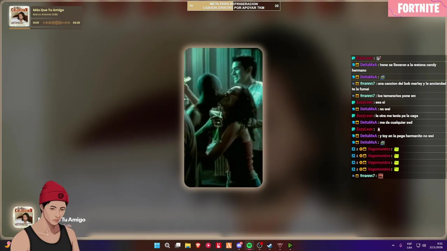Open the Windows Start menu

(157, 245)
